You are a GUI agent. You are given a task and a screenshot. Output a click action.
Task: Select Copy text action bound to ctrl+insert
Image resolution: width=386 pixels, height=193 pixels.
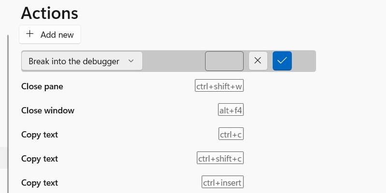pyautogui.click(x=40, y=183)
